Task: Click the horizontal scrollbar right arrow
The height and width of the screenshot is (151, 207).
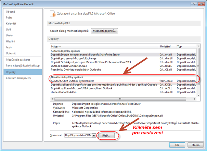Action: tap(194, 99)
